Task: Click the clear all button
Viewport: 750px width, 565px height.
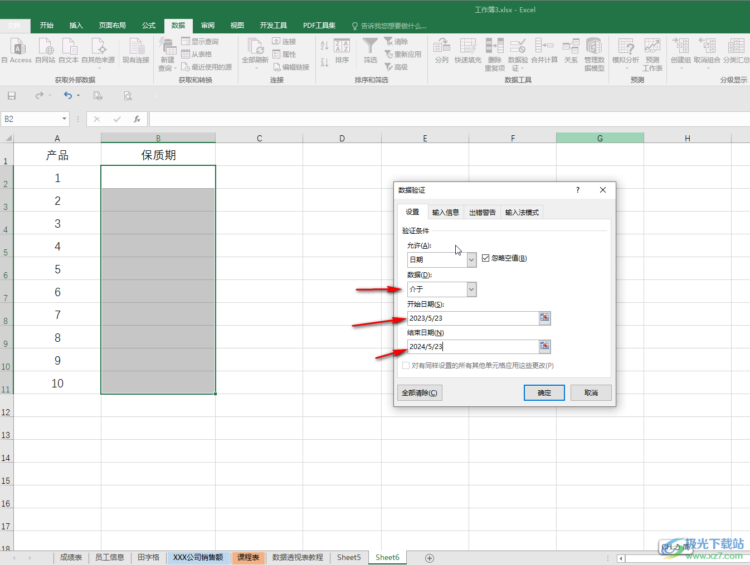Action: pos(420,393)
